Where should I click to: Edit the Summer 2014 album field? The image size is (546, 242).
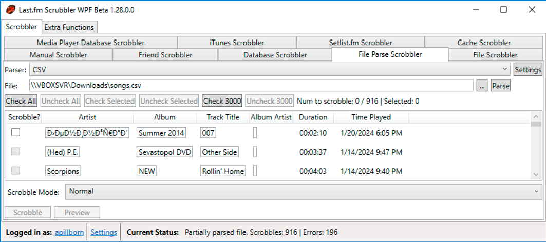click(x=161, y=133)
